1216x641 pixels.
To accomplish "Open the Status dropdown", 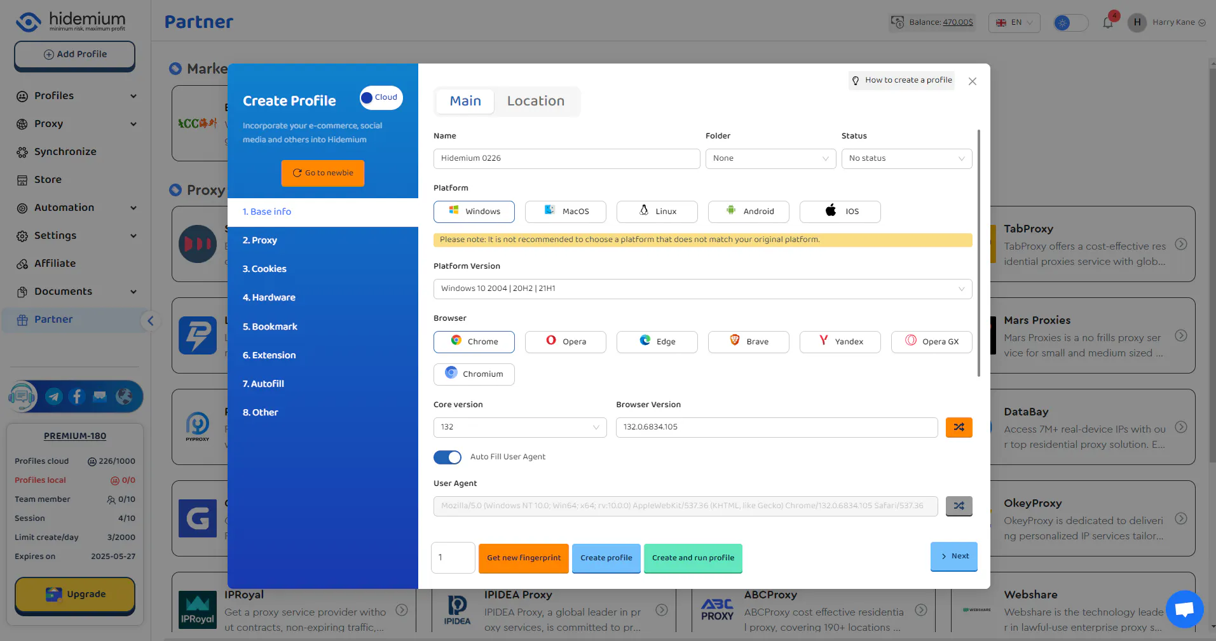I will tap(907, 159).
